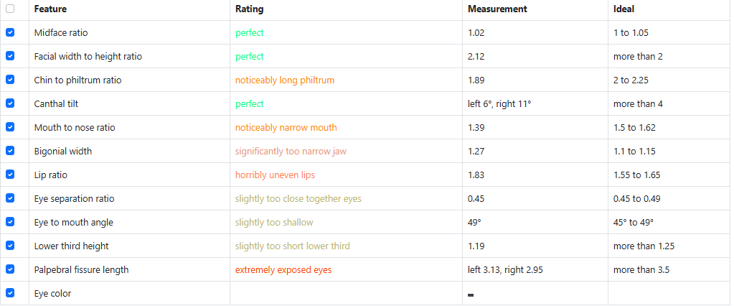734x306 pixels.
Task: Click the 'extremely exposed eyes' rating
Action: pos(283,270)
